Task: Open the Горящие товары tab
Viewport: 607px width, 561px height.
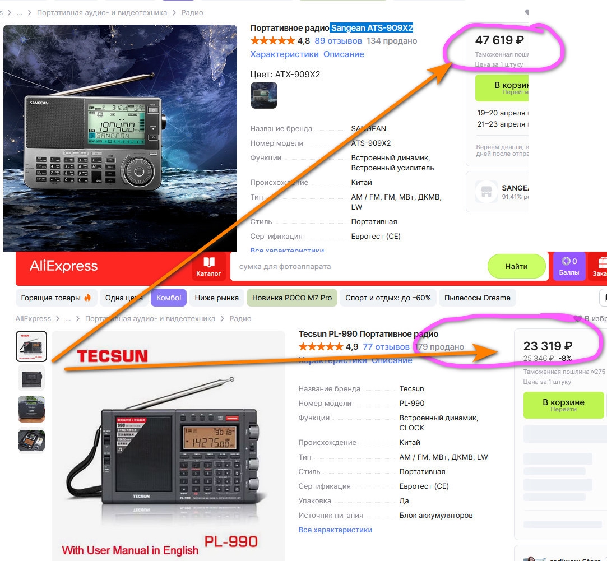Action: (x=56, y=298)
